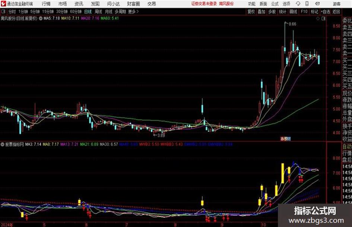
Task: Click the MA60: 5.41 value
Action: pos(110,18)
